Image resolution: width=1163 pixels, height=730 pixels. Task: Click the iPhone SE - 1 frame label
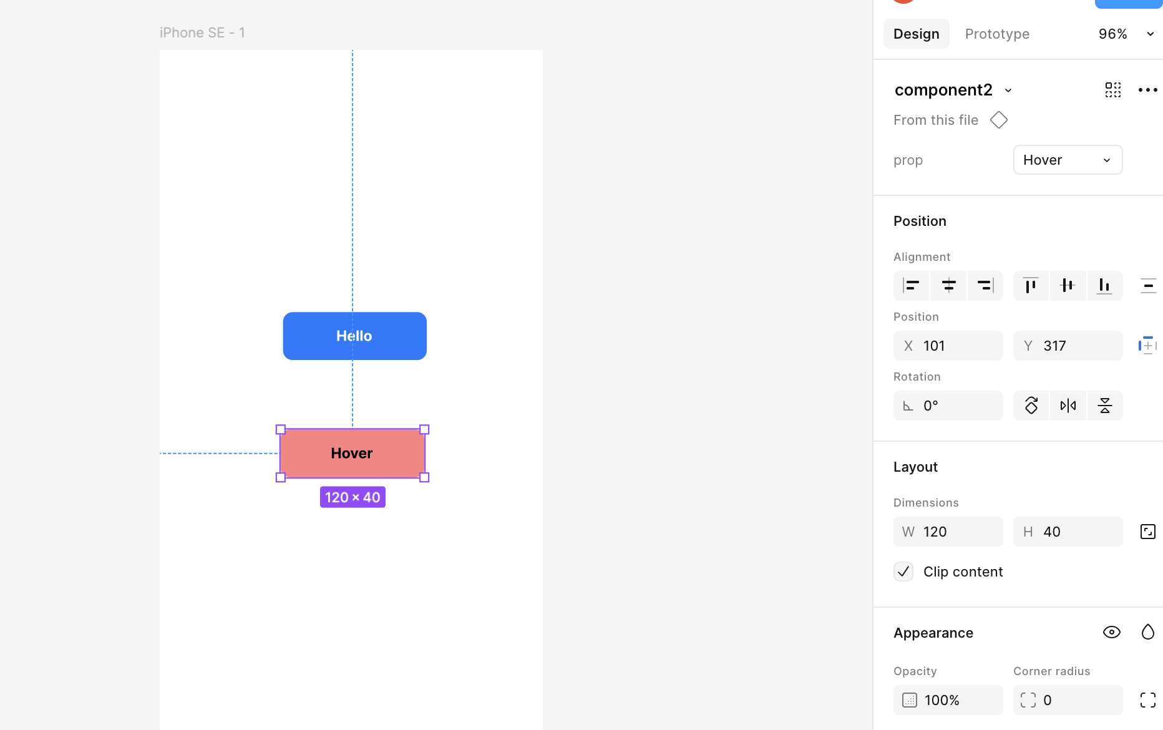(202, 32)
